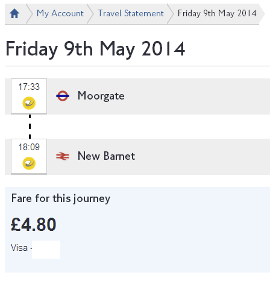Click the New Barnet station name
The width and height of the screenshot is (270, 281).
tap(106, 156)
